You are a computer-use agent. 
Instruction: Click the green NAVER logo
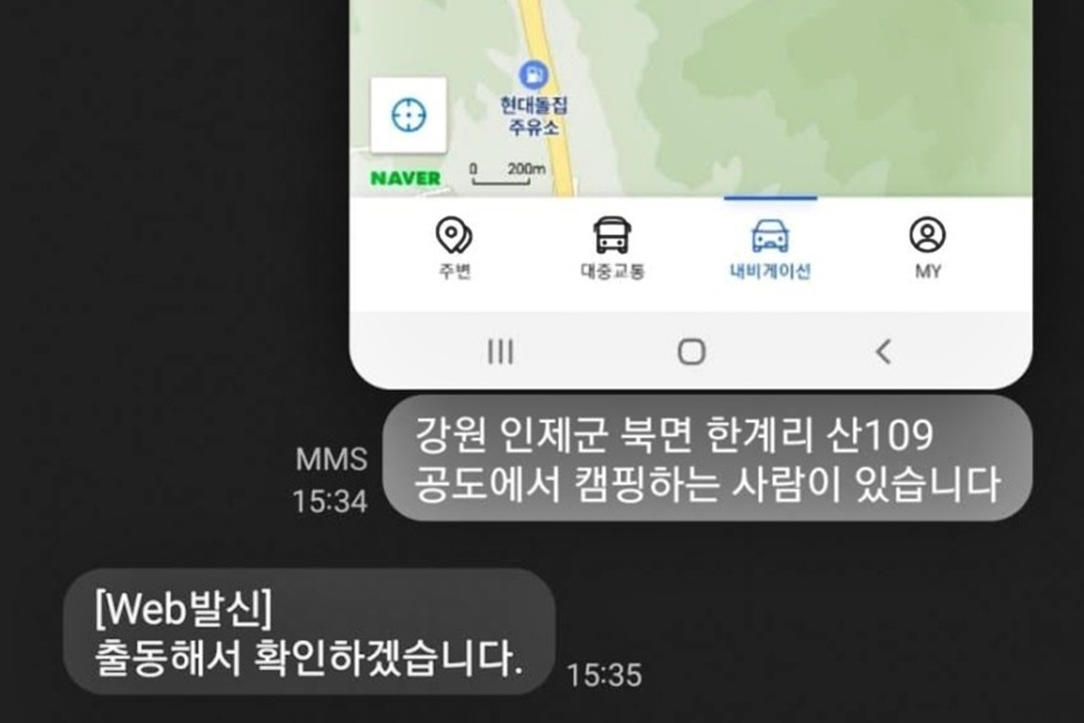coord(406,178)
